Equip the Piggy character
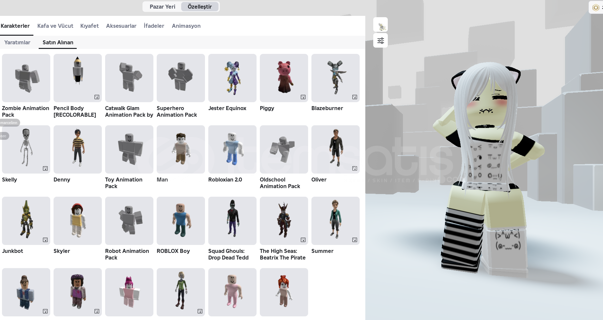 point(284,78)
